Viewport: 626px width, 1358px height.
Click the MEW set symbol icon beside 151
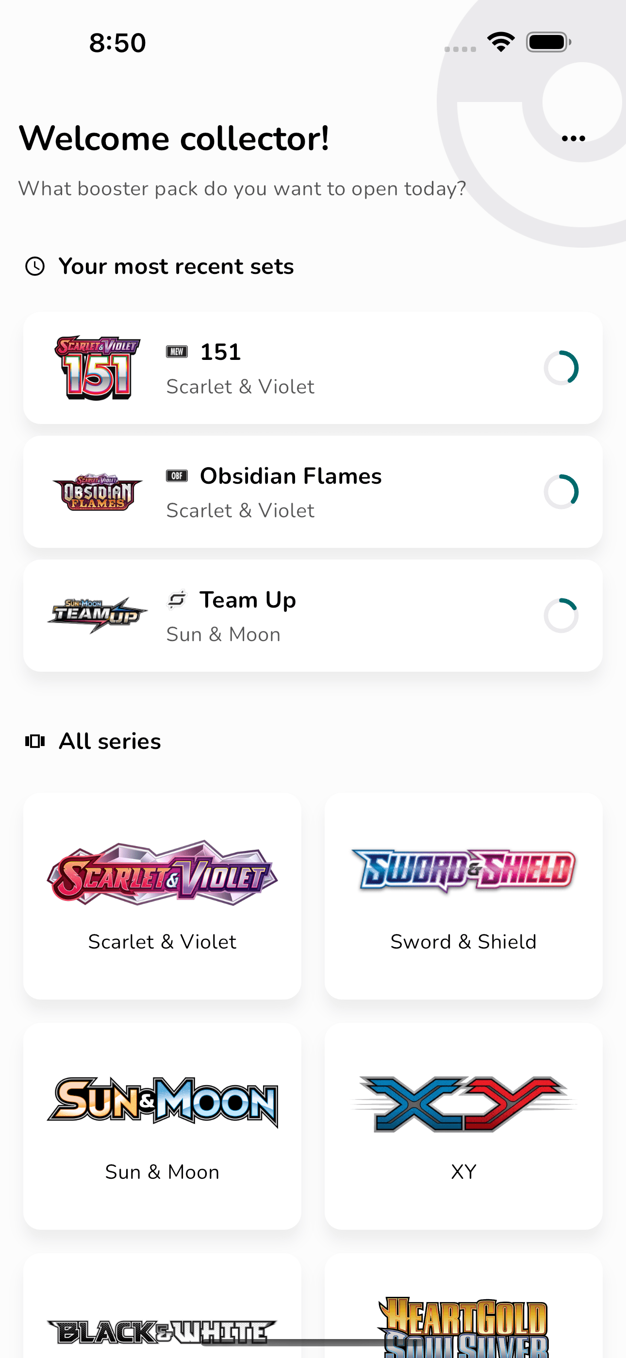click(x=178, y=351)
